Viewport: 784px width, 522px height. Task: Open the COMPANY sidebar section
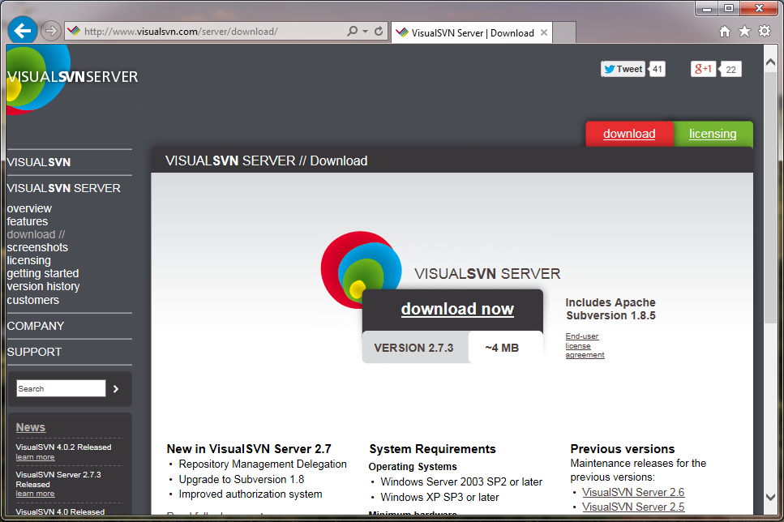tap(36, 326)
